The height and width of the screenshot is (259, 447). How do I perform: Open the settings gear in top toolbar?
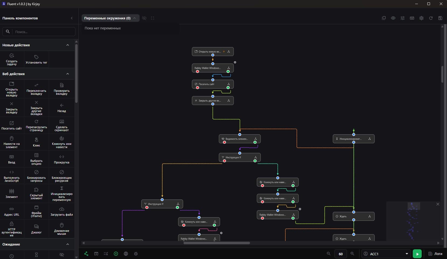coord(421,18)
